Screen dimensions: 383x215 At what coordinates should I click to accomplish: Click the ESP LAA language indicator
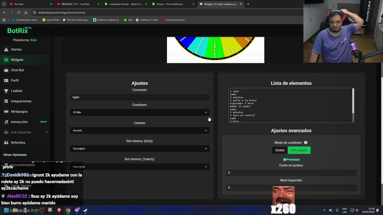[345, 210]
